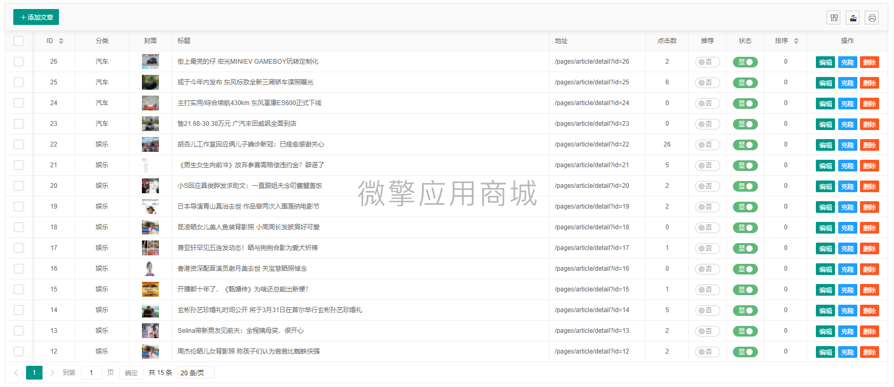Open cover thumbnail of article 13
Screen dimensions: 894x387
pyautogui.click(x=150, y=331)
